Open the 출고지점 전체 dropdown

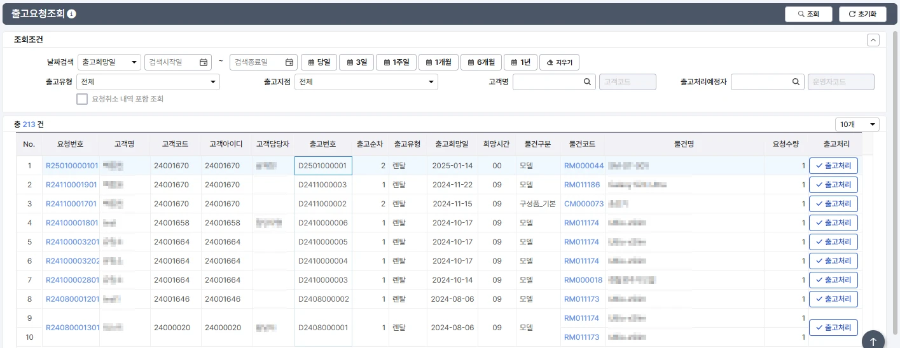pyautogui.click(x=366, y=82)
